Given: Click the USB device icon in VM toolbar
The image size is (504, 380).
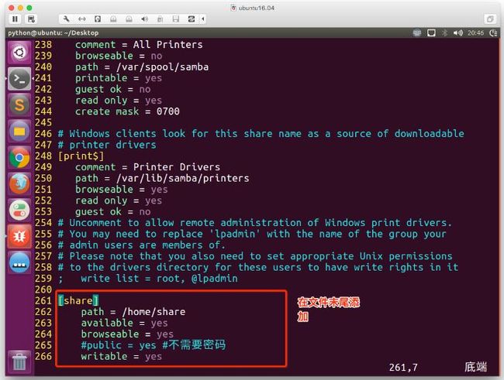Looking at the screenshot, I should point(160,19).
